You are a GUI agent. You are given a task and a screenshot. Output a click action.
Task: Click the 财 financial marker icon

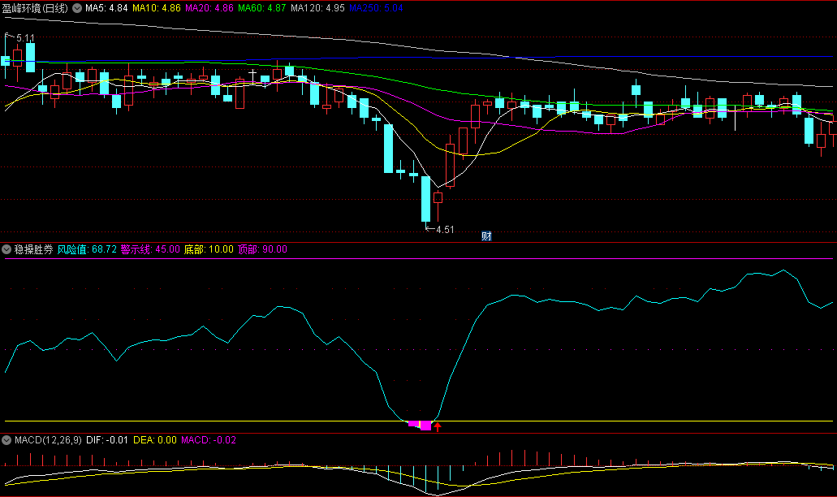pyautogui.click(x=486, y=236)
